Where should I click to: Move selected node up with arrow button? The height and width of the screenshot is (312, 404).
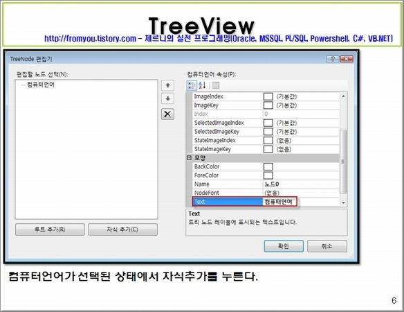167,85
